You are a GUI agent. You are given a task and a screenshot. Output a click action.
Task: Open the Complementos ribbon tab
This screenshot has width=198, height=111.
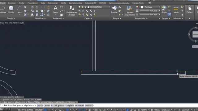(75, 3)
